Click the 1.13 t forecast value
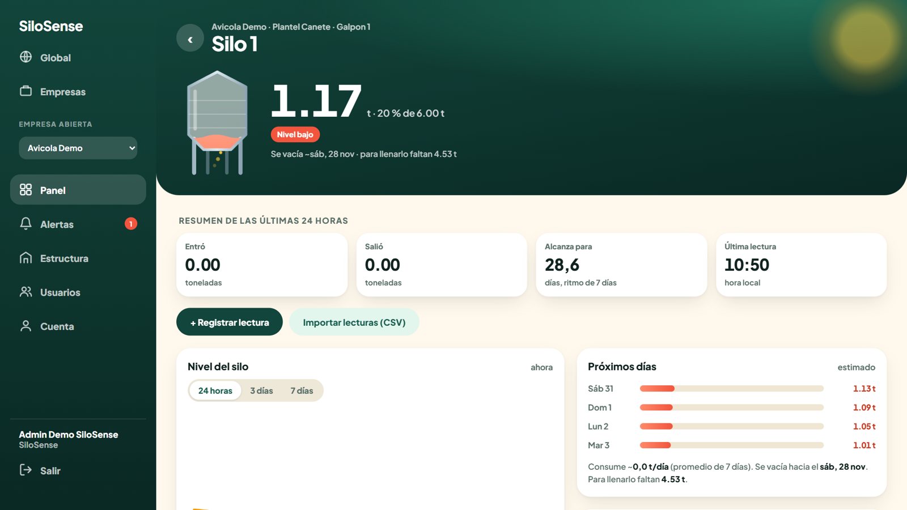Viewport: 907px width, 510px height. coord(864,388)
